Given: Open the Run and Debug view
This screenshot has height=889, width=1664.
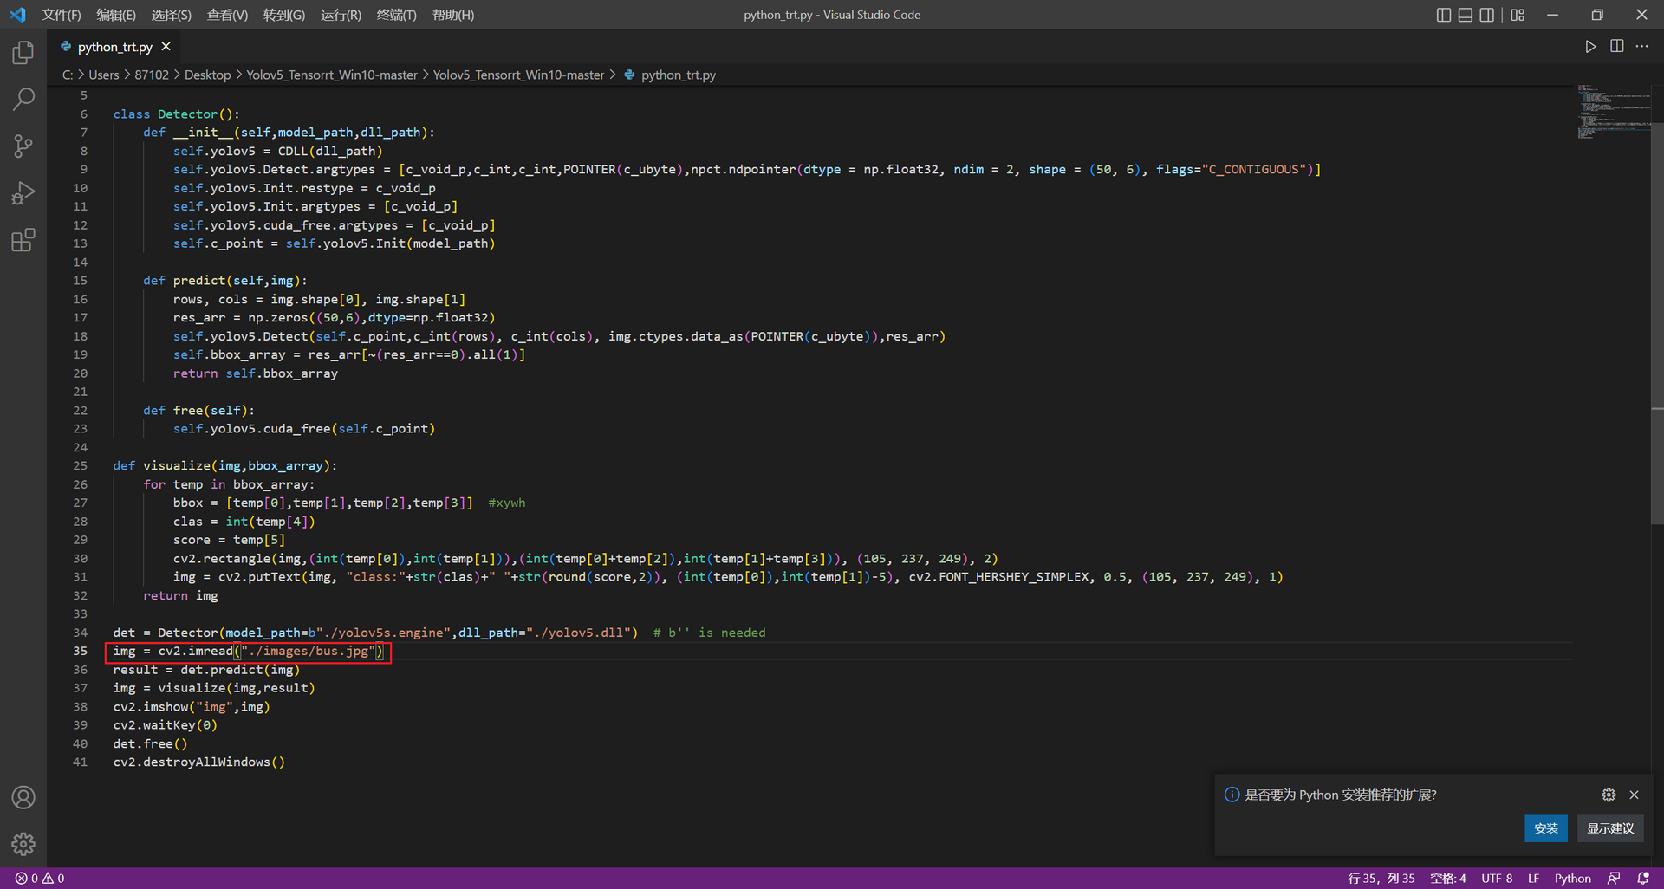Looking at the screenshot, I should click(x=23, y=192).
